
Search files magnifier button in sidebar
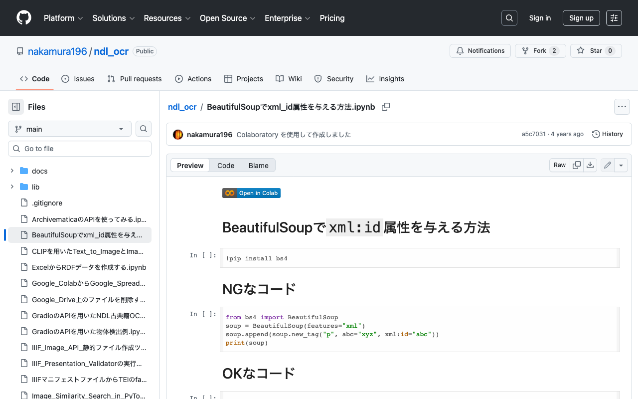(144, 129)
